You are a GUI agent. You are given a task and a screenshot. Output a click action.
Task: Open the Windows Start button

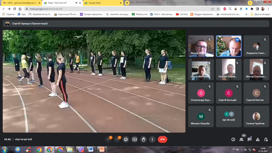point(4,150)
